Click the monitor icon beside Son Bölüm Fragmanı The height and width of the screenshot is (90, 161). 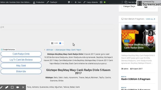click(x=123, y=19)
